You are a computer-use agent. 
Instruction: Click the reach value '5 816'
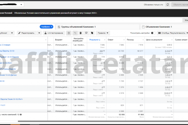[x=122, y=57]
